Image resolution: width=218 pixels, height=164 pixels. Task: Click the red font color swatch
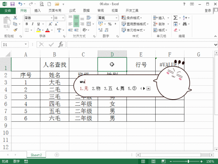(48, 30)
